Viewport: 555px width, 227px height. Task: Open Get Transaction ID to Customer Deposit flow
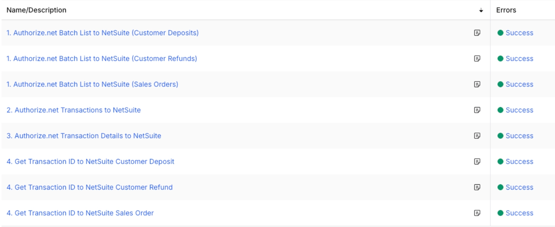(90, 162)
